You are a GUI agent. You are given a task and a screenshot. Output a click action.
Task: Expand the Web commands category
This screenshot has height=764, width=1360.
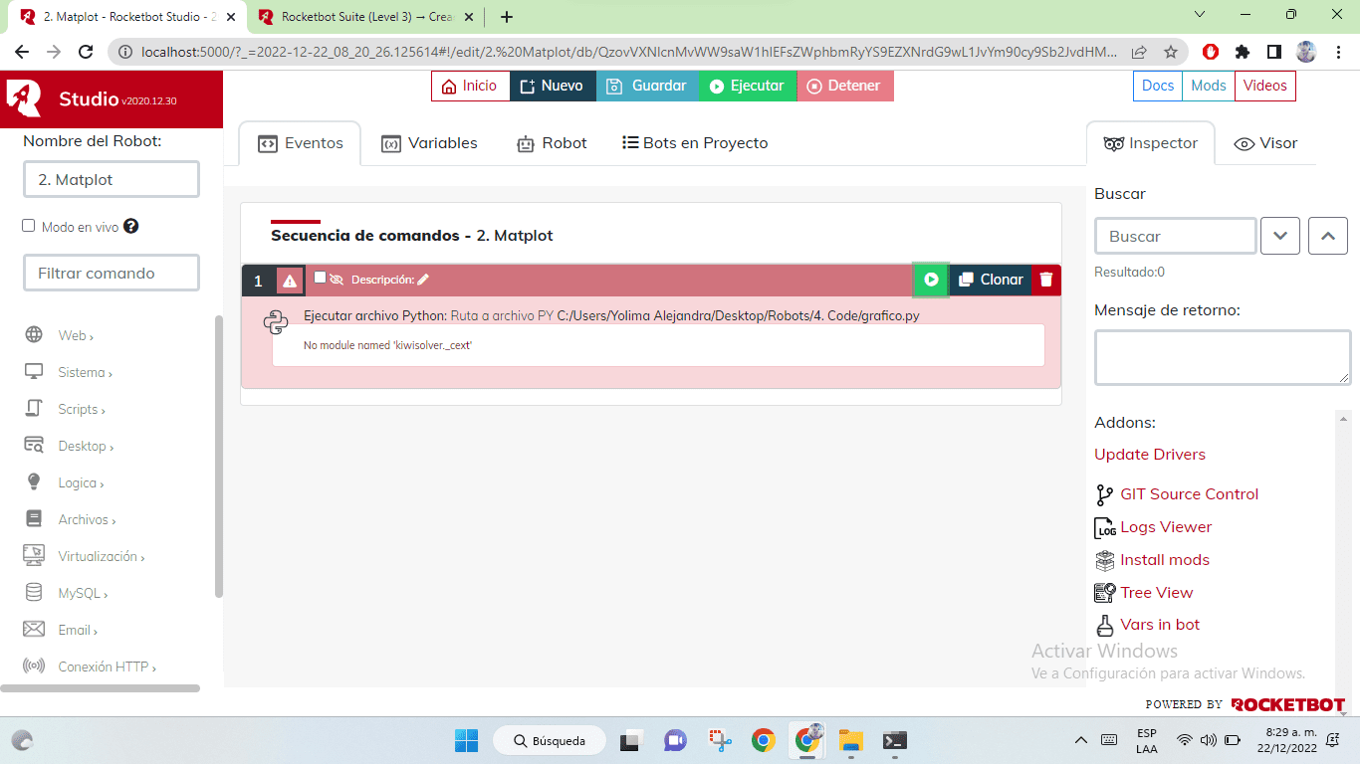[75, 335]
